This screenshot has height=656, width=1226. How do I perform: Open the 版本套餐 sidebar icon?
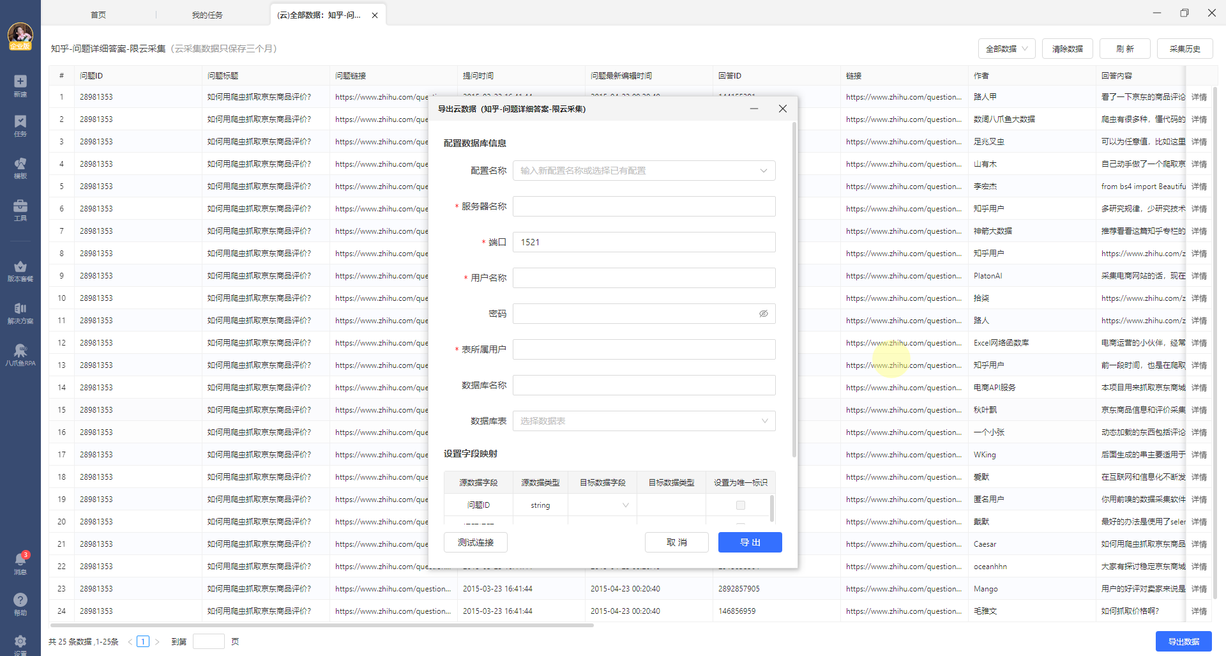20,271
